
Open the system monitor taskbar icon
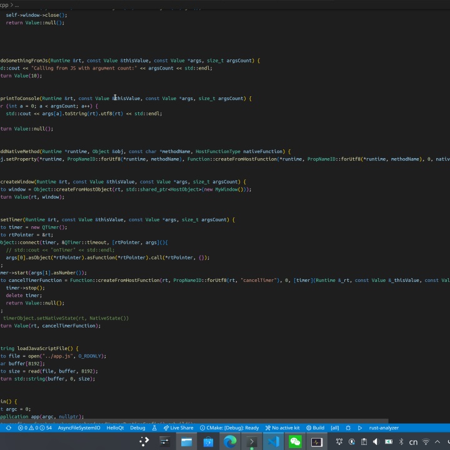(317, 442)
